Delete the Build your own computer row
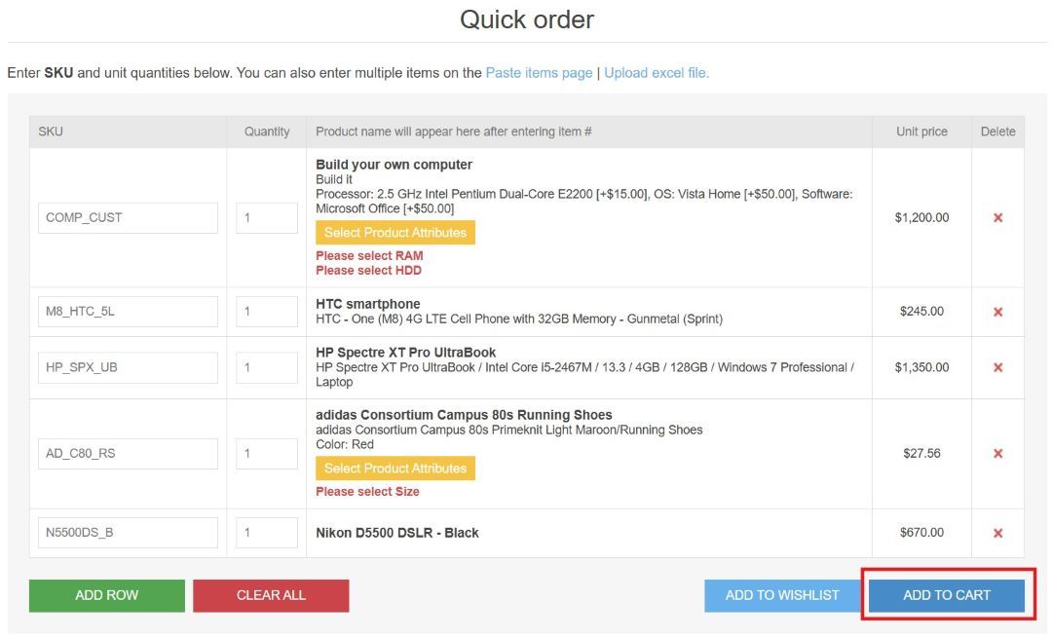The width and height of the screenshot is (1052, 638). [997, 217]
